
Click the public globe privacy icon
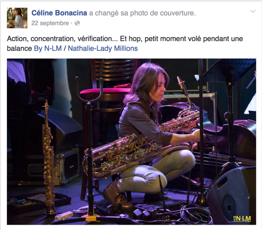tap(77, 23)
